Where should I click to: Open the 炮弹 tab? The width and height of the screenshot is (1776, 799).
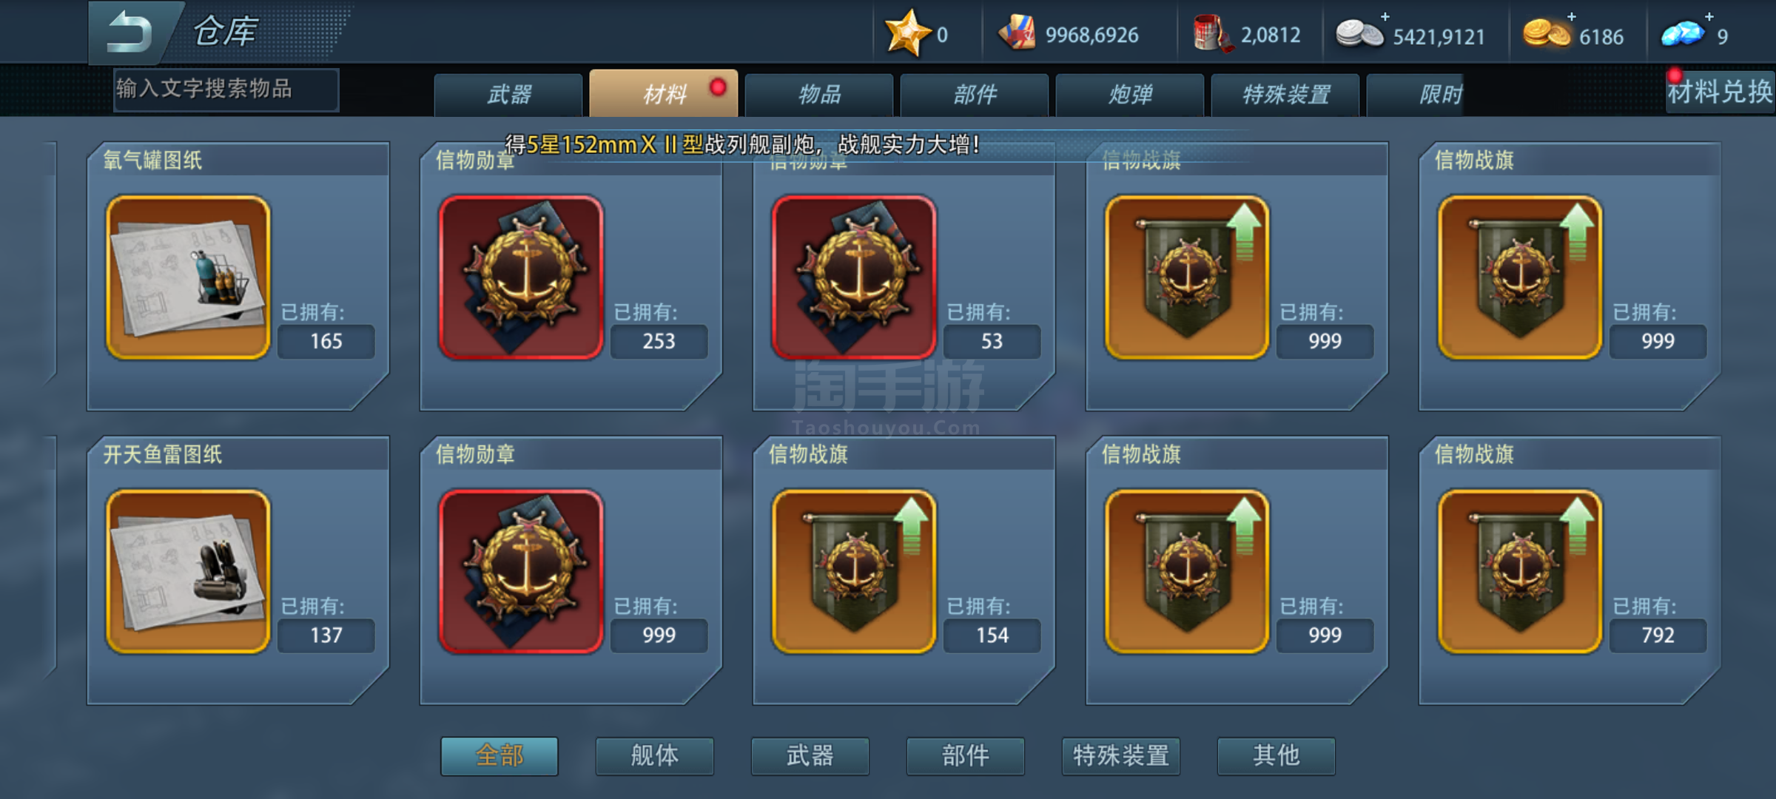[1130, 94]
